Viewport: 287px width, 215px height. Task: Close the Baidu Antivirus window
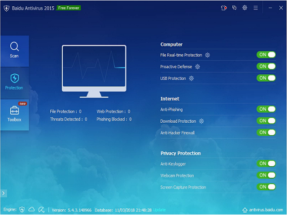pyautogui.click(x=281, y=8)
